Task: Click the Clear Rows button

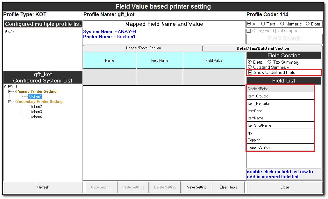Action: [228, 187]
